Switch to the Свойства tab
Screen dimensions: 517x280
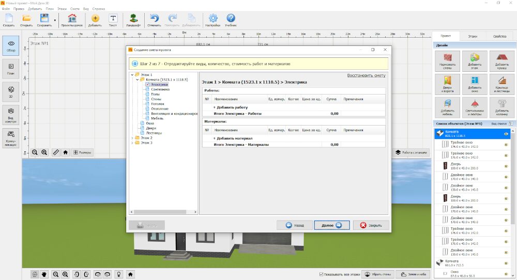499,36
